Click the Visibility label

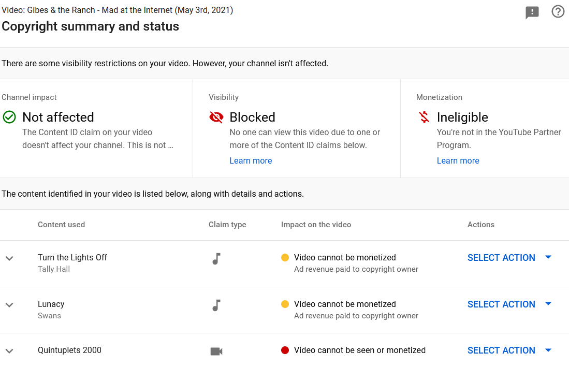click(x=224, y=97)
